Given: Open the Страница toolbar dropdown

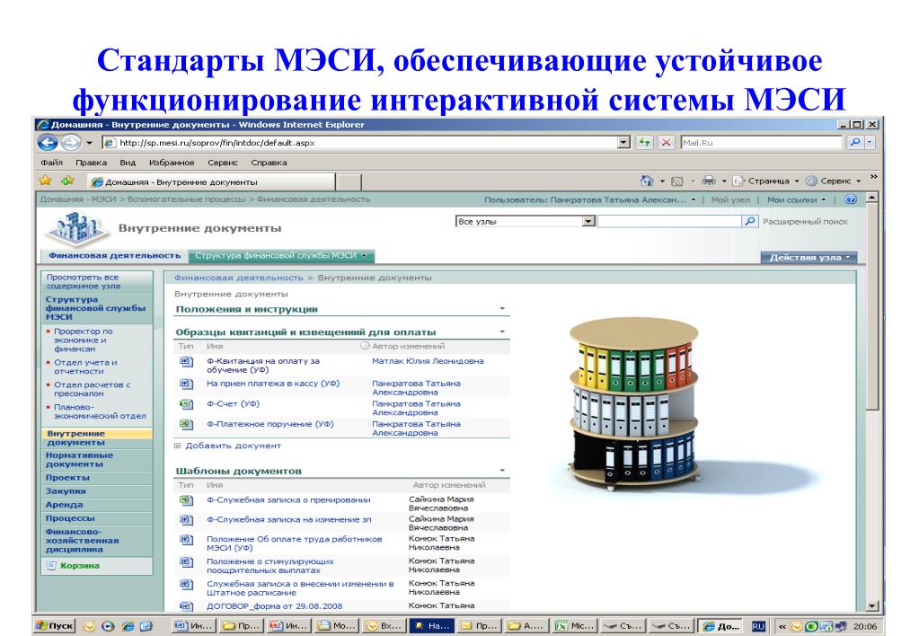Looking at the screenshot, I should click(x=767, y=181).
